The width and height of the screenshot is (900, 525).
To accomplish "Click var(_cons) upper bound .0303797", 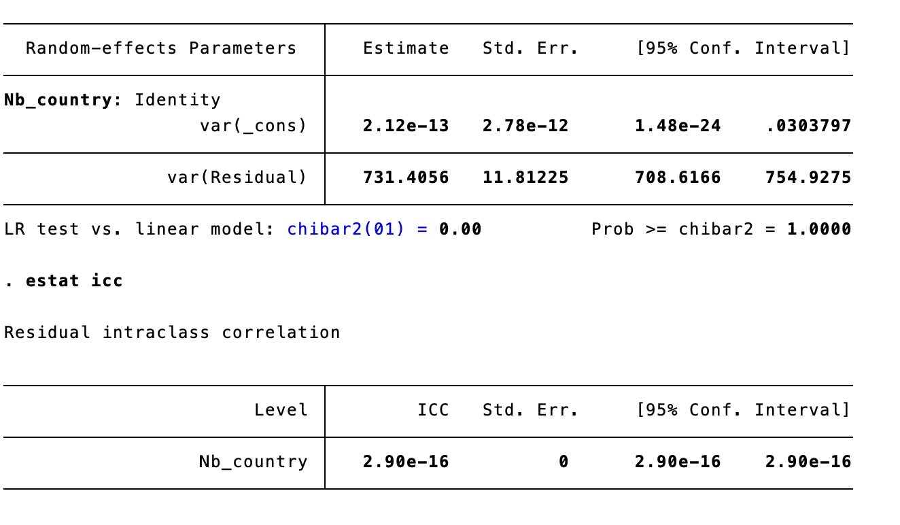I will (x=808, y=126).
